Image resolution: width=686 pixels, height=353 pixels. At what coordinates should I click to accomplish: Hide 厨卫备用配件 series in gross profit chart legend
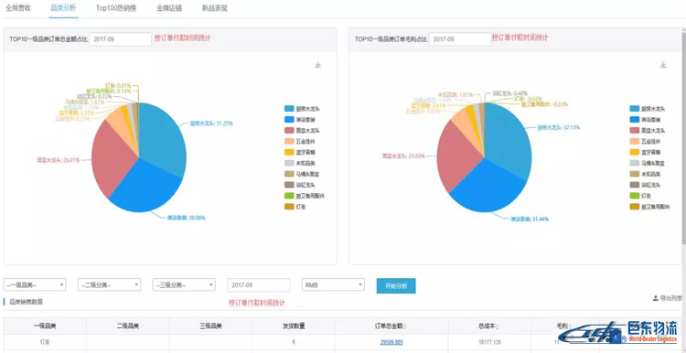(650, 207)
